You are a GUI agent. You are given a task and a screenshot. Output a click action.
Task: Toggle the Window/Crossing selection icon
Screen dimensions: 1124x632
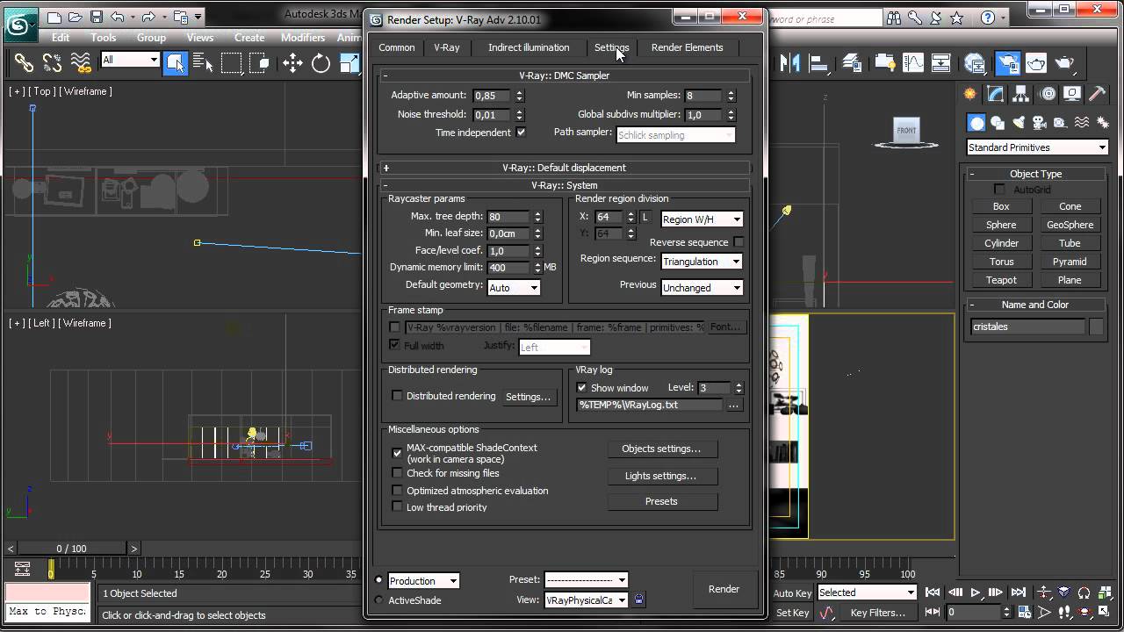259,62
